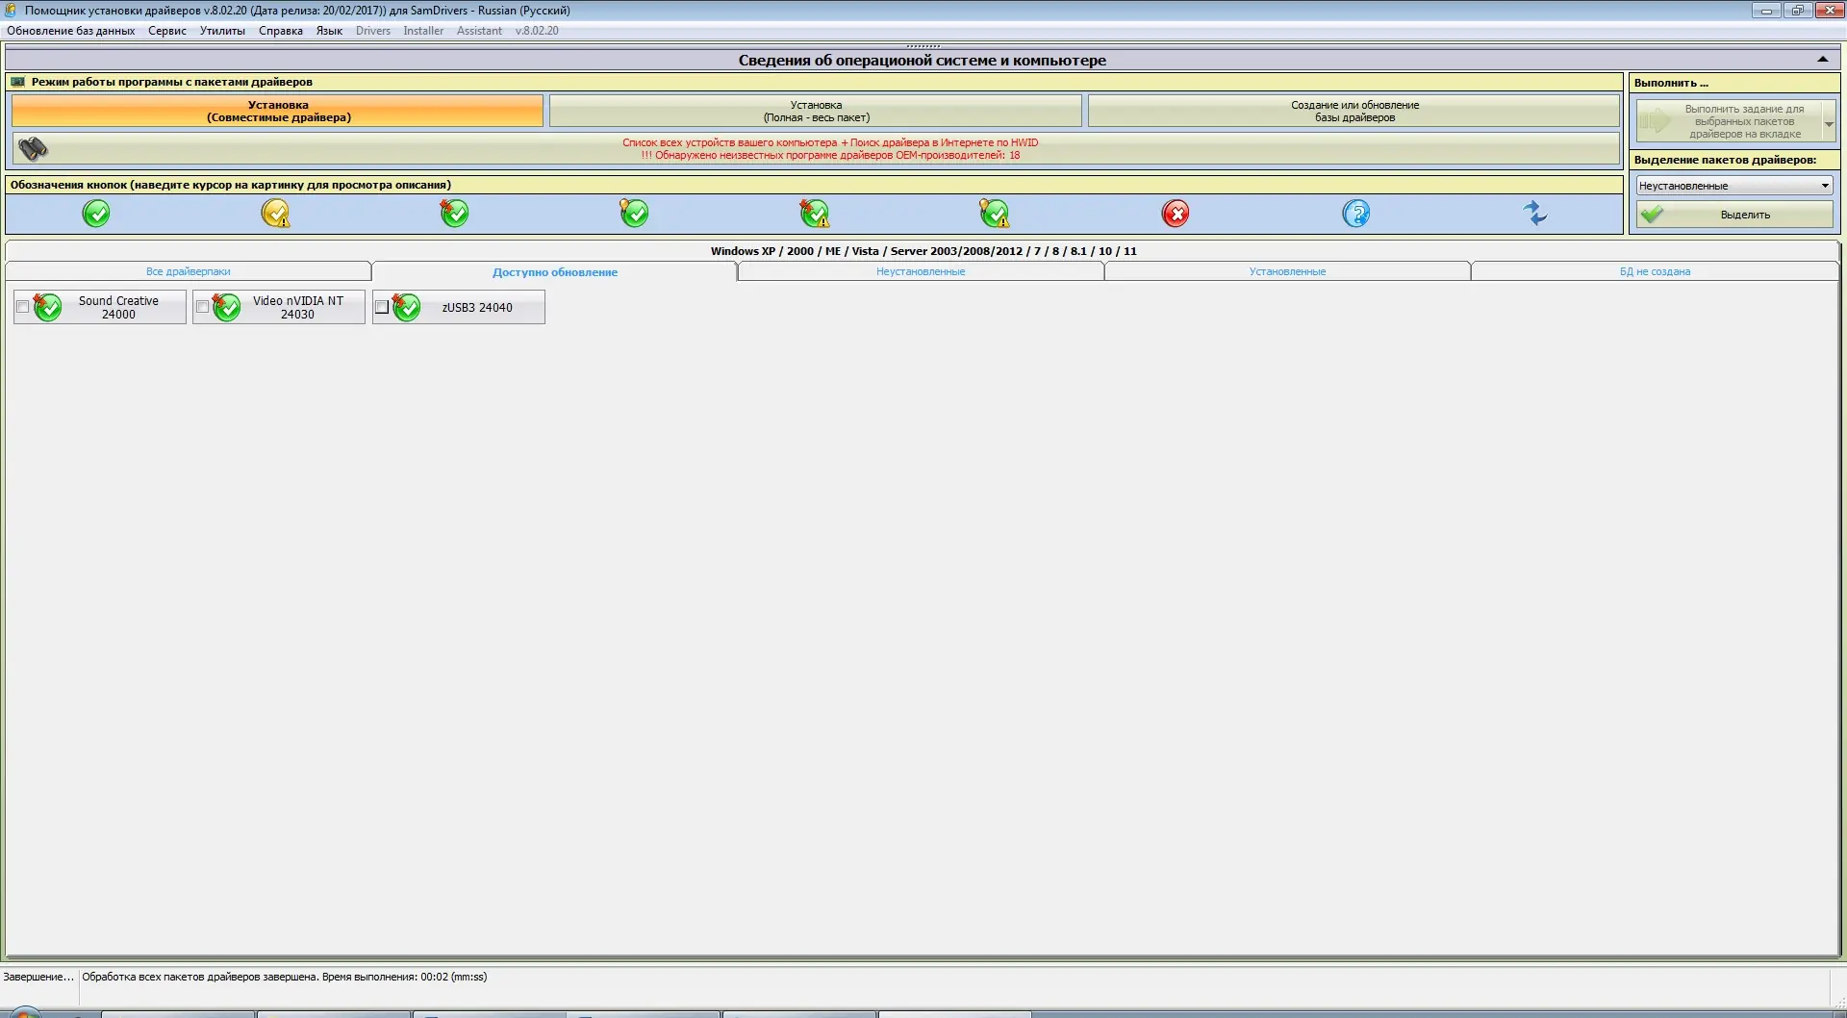This screenshot has width=1847, height=1018.
Task: Open the 'Сервис' menu
Action: (167, 31)
